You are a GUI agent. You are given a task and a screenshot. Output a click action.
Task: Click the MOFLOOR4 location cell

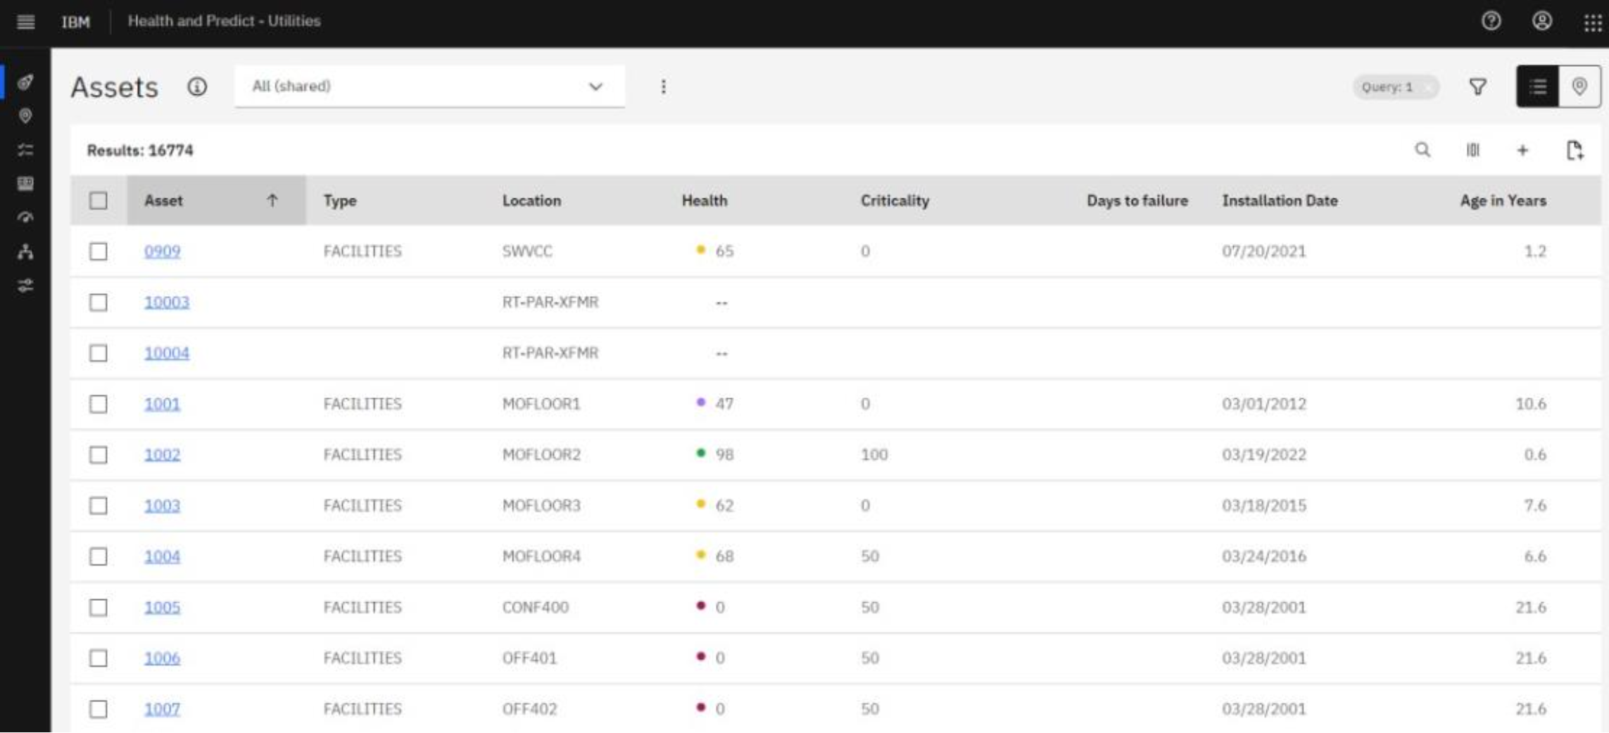541,556
